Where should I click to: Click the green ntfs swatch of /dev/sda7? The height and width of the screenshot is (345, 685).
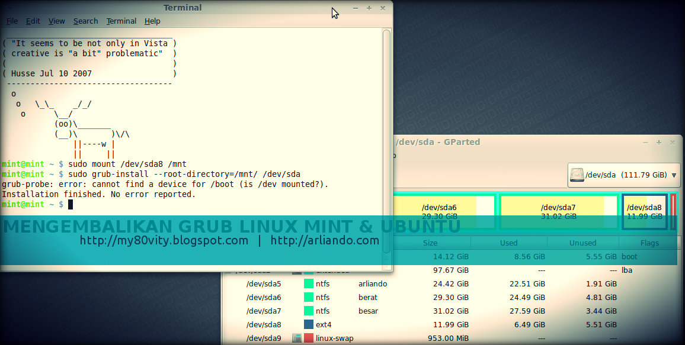[x=309, y=311]
